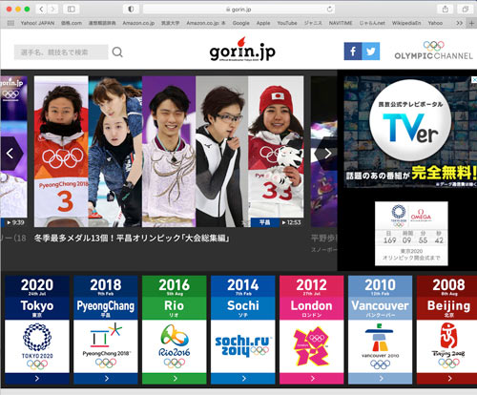Click the magnifying glass search icon
This screenshot has height=395, width=477.
117,52
